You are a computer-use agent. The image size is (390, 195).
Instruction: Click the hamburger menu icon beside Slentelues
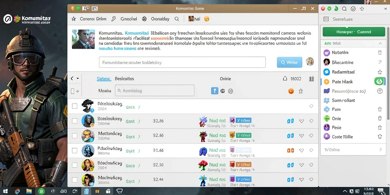[326, 19]
